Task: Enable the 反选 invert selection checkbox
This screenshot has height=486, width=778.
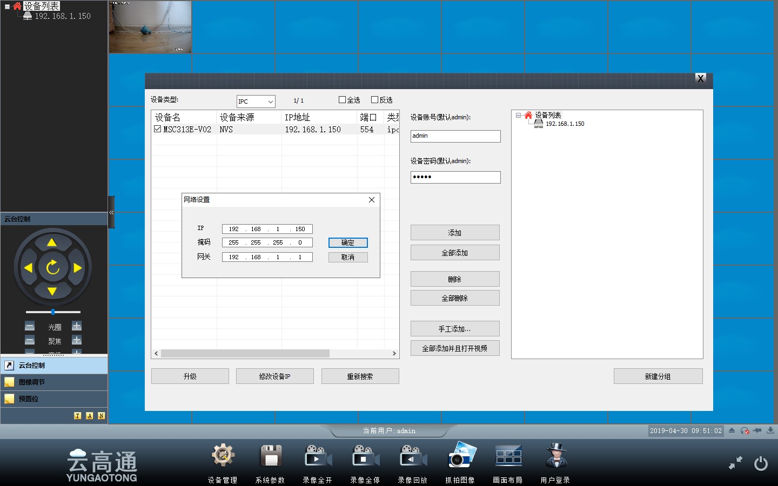Action: (374, 100)
